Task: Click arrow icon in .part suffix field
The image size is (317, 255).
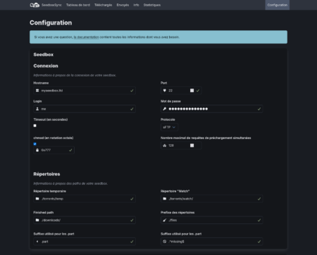Action: pyautogui.click(x=37, y=242)
